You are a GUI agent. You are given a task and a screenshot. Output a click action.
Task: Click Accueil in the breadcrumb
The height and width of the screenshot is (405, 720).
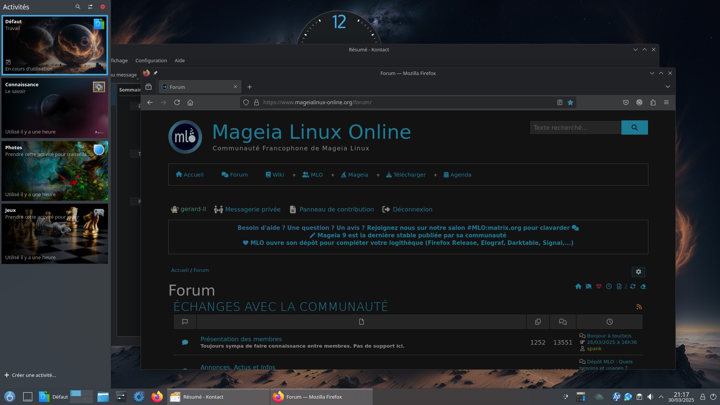pyautogui.click(x=180, y=270)
